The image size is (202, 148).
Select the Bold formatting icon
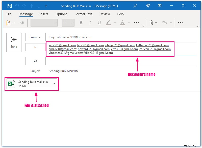coord(81,22)
